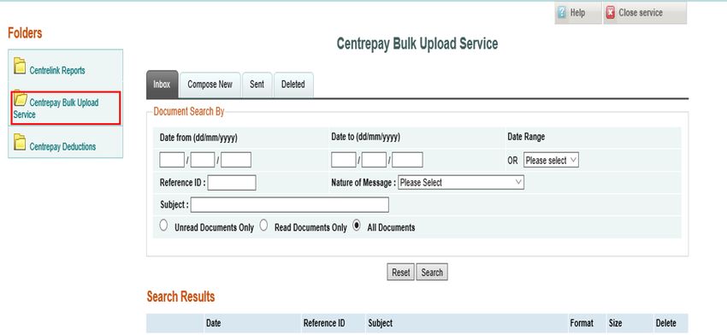727x335 pixels.
Task: Open the Centrepay Deductions link
Action: click(x=62, y=147)
